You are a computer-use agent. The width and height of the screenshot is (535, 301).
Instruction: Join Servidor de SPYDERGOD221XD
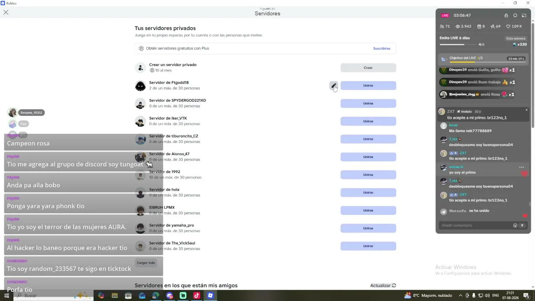[x=368, y=103]
